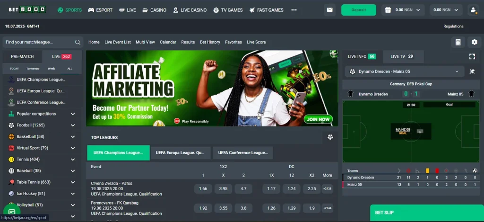The width and height of the screenshot is (484, 222).
Task: Select the UEFA Conference League top league tab
Action: (x=243, y=153)
